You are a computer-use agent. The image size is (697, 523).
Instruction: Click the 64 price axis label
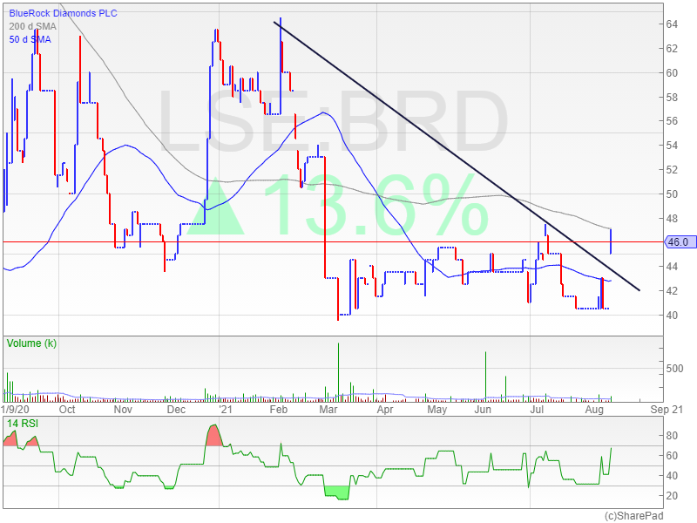click(x=672, y=24)
